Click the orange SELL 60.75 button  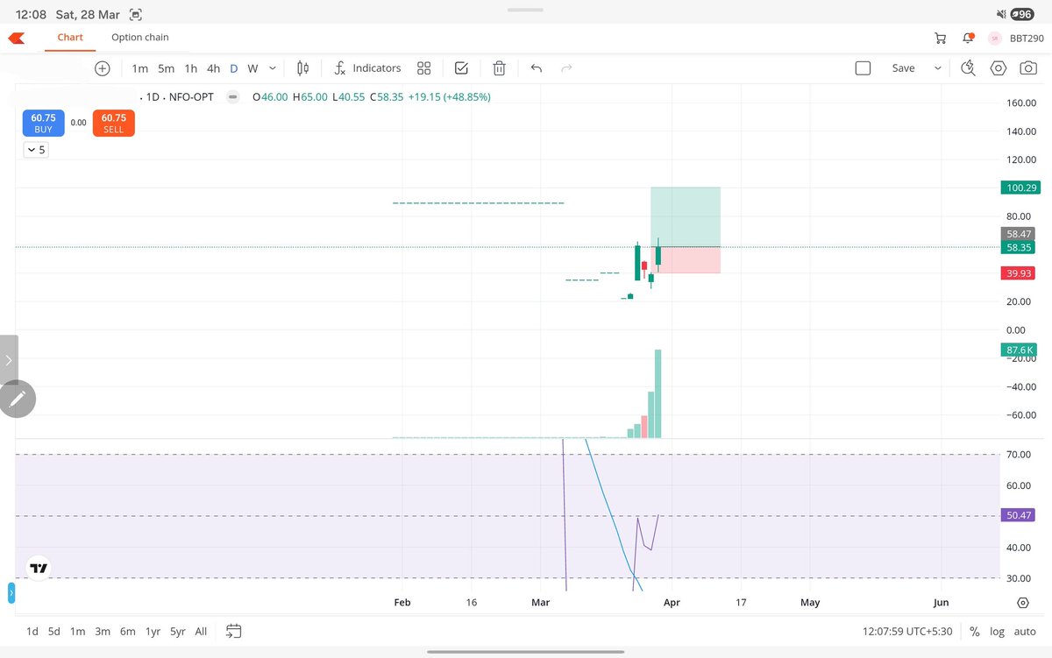pyautogui.click(x=113, y=123)
